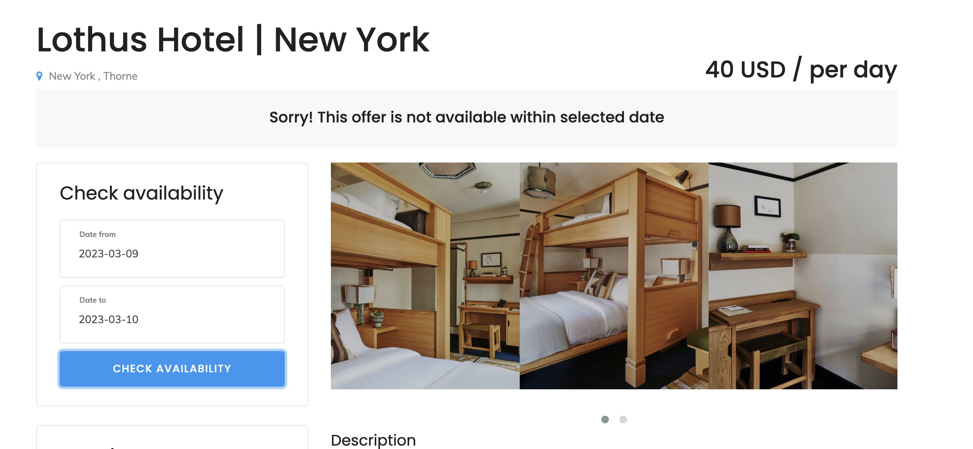This screenshot has height=449, width=973.
Task: Click the New York, Thorne location text
Action: tap(93, 76)
